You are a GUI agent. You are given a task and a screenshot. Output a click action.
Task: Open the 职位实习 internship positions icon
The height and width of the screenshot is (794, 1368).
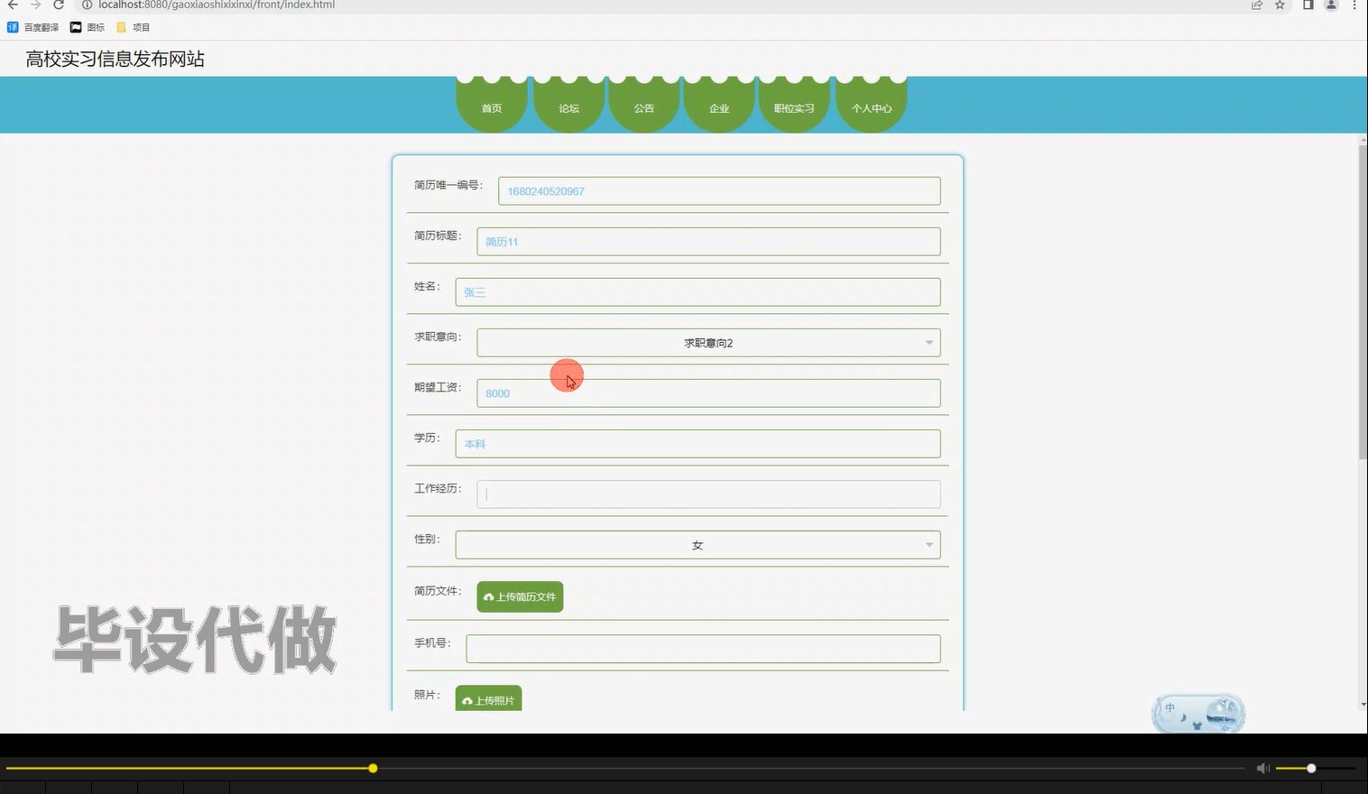coord(794,107)
